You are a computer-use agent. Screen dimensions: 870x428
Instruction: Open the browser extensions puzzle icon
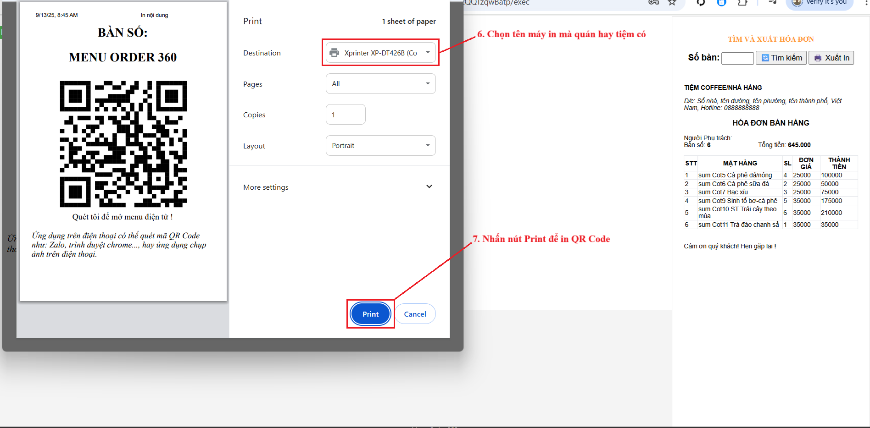(742, 2)
